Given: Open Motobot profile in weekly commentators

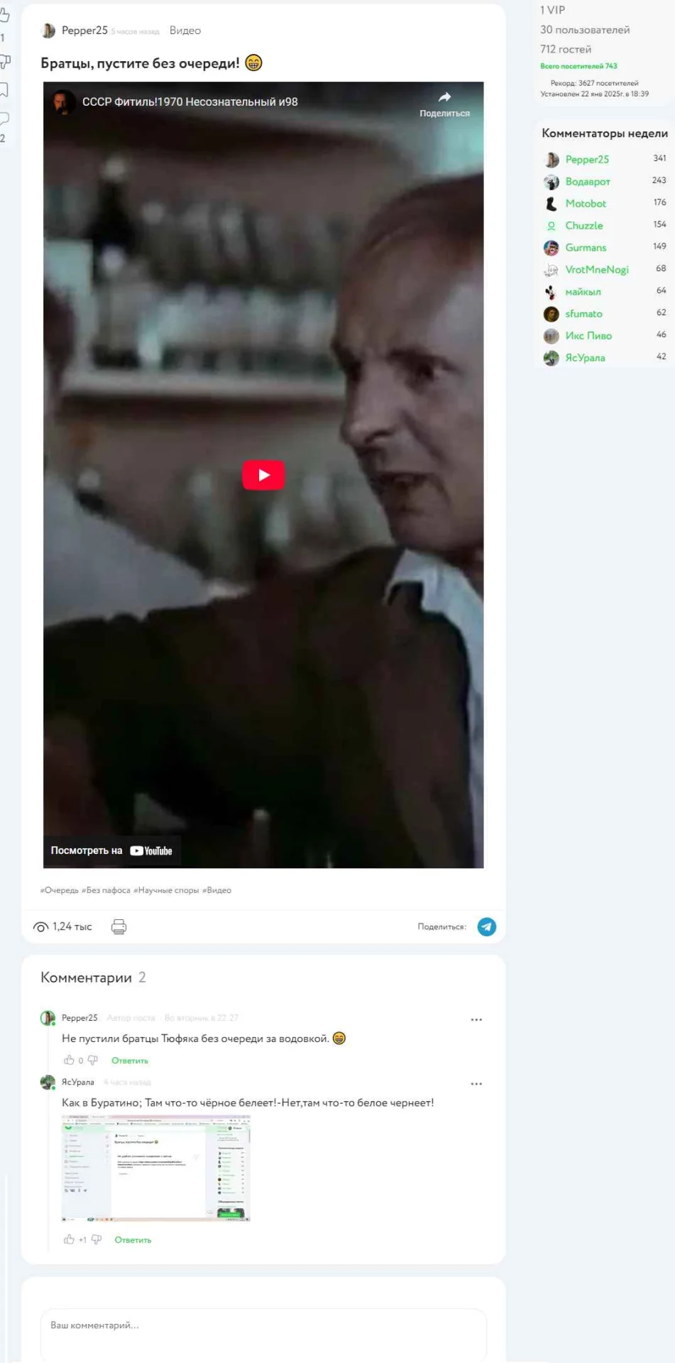Looking at the screenshot, I should (586, 204).
